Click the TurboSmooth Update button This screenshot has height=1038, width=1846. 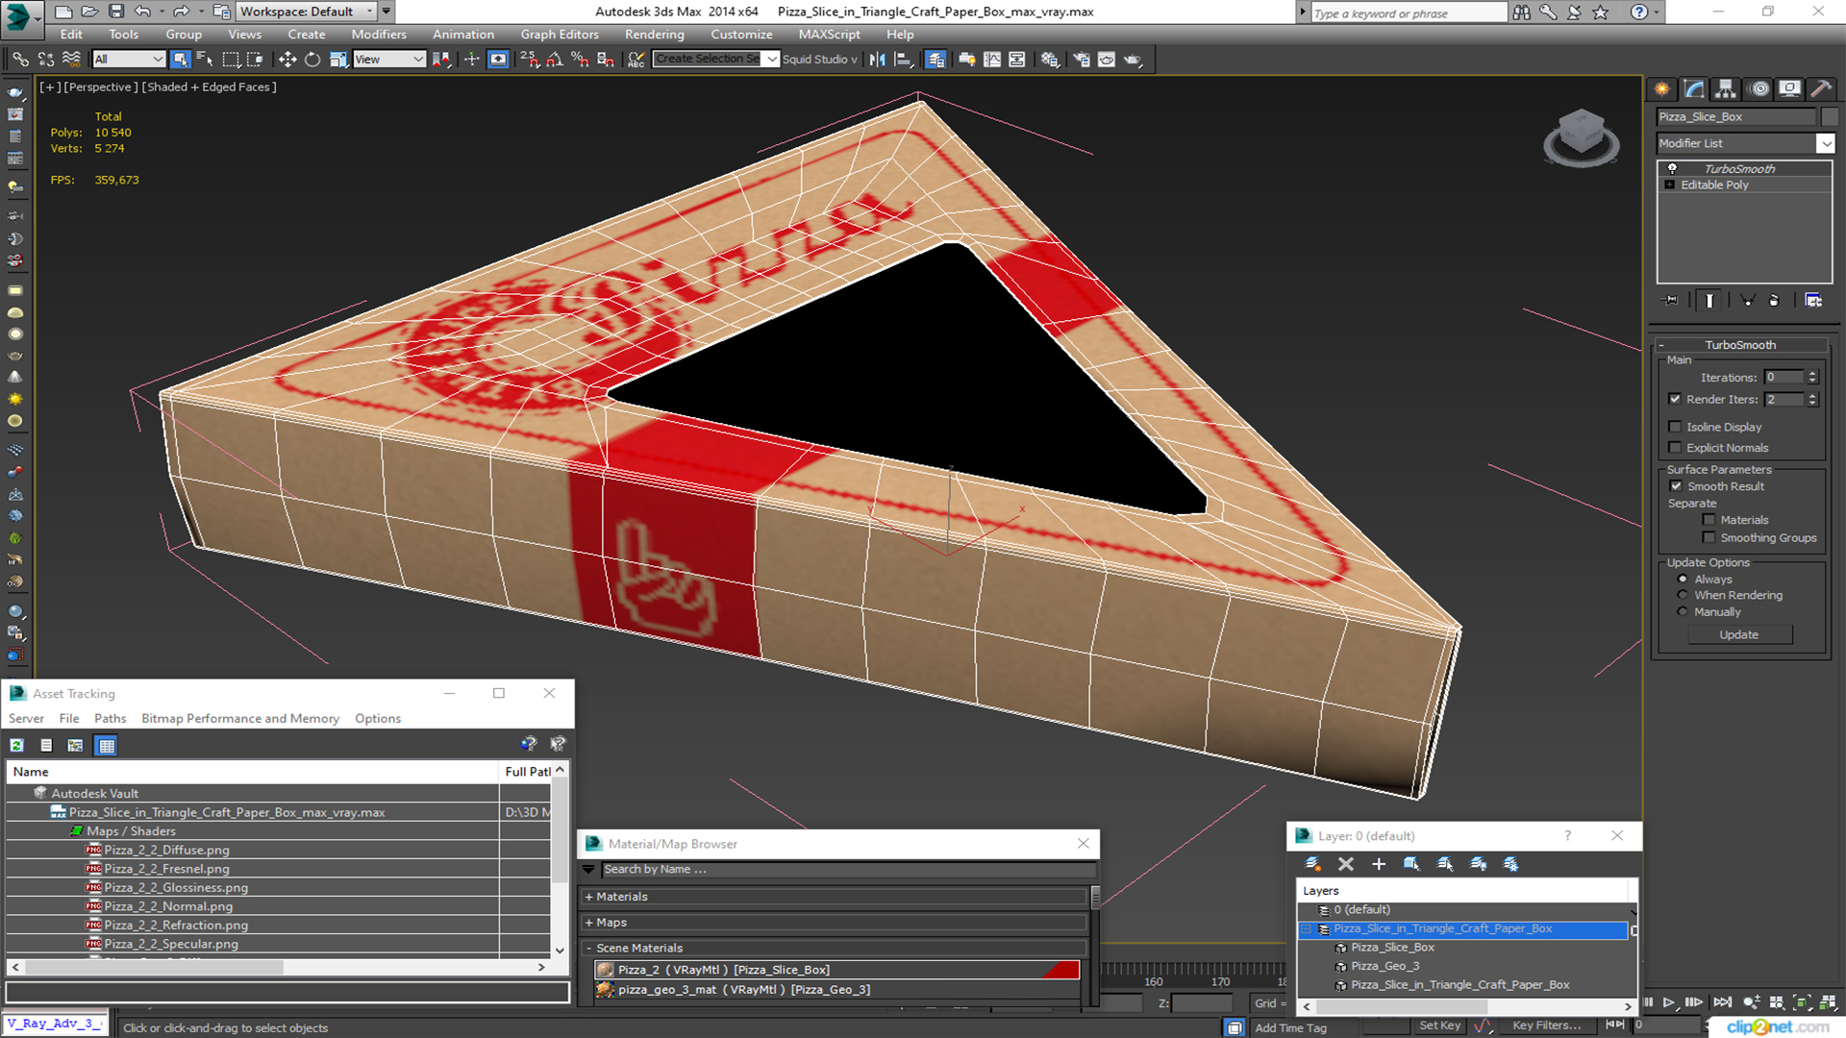click(1738, 635)
